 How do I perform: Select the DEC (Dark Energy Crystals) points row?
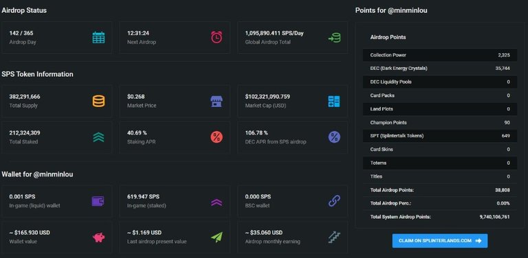point(440,69)
